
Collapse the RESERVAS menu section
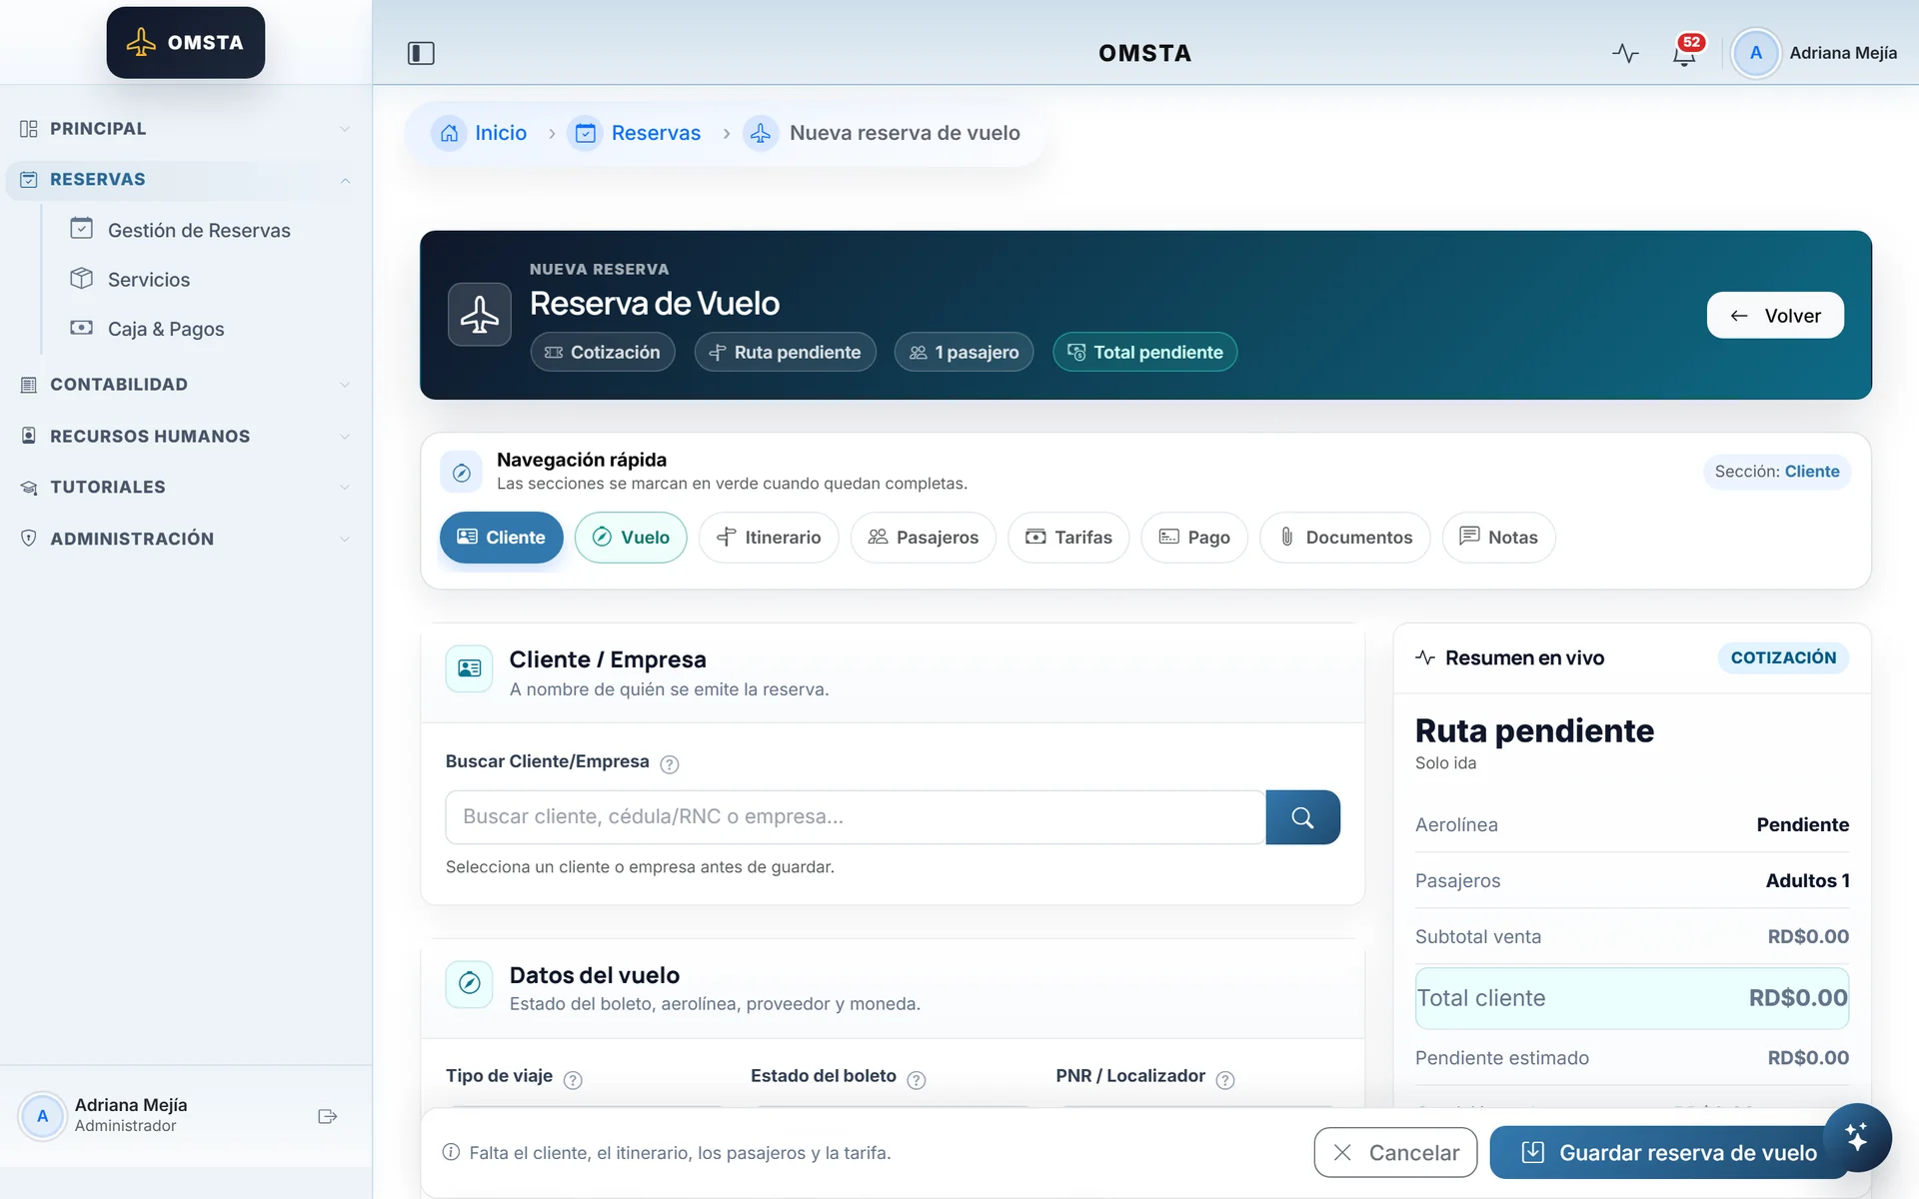click(x=186, y=180)
